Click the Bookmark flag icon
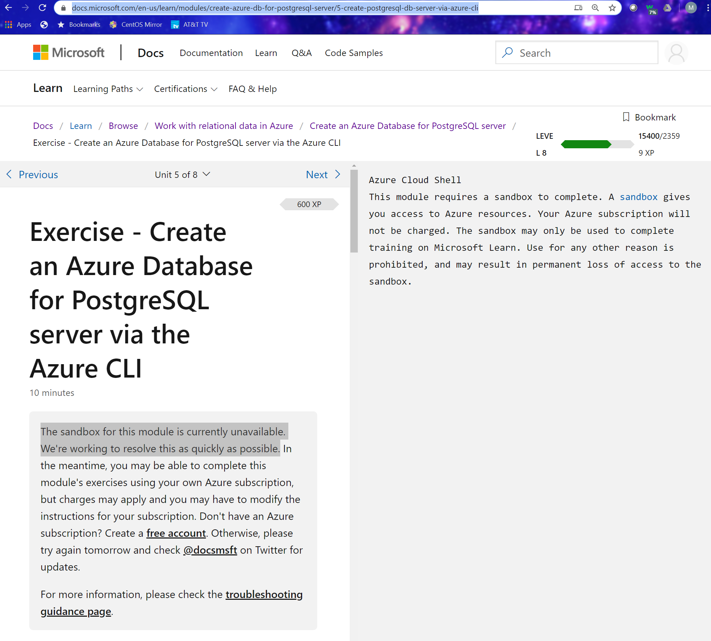 (626, 117)
